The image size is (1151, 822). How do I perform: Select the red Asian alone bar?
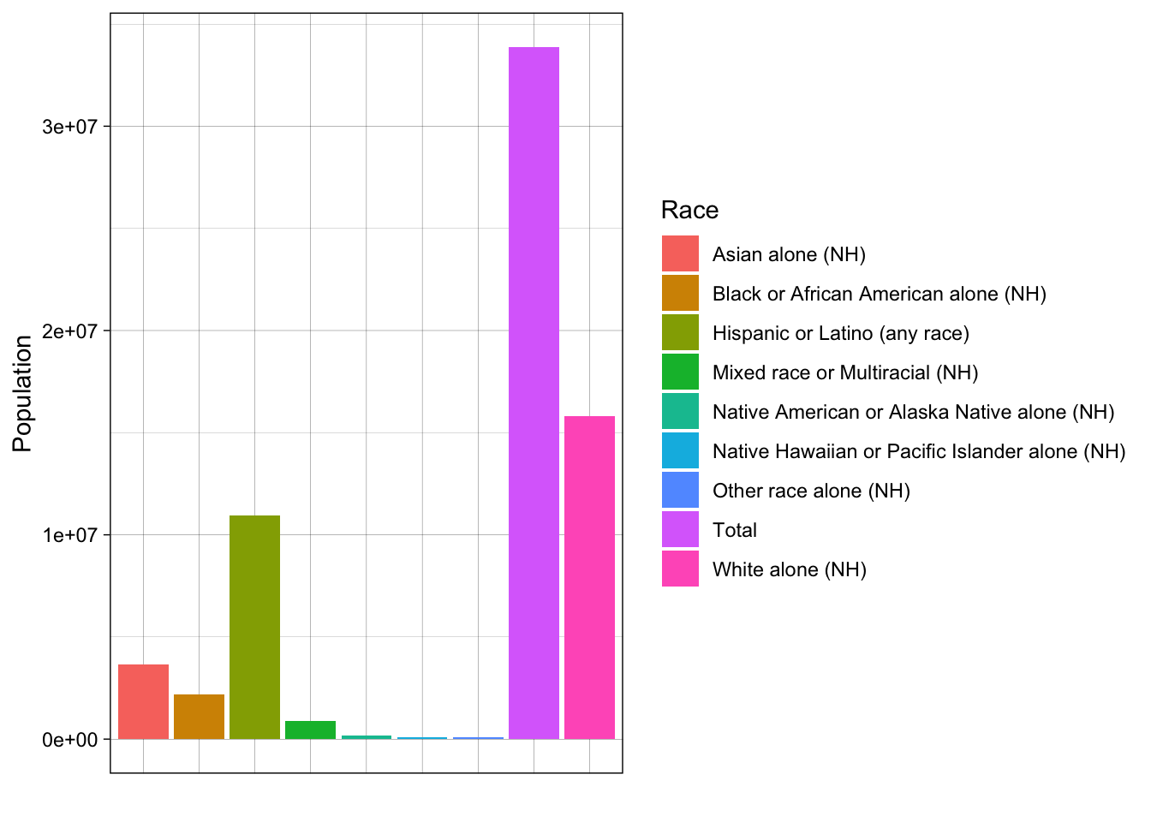(x=143, y=701)
